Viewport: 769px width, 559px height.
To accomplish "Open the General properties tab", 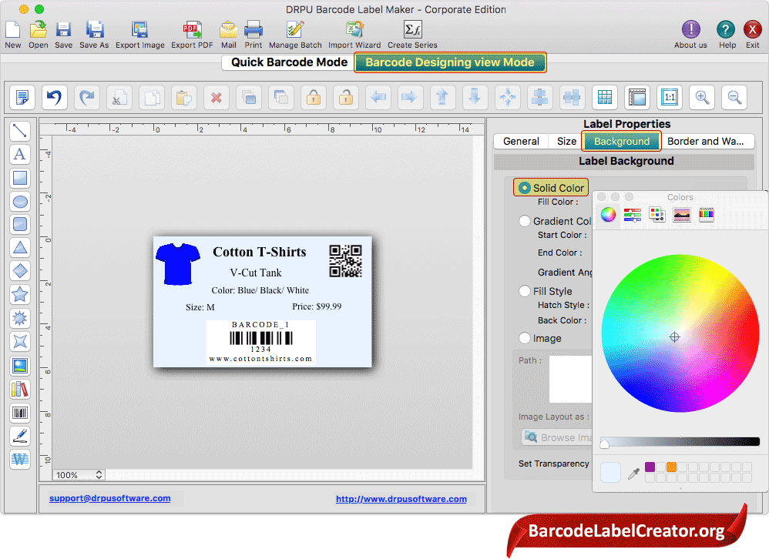I will (x=521, y=141).
